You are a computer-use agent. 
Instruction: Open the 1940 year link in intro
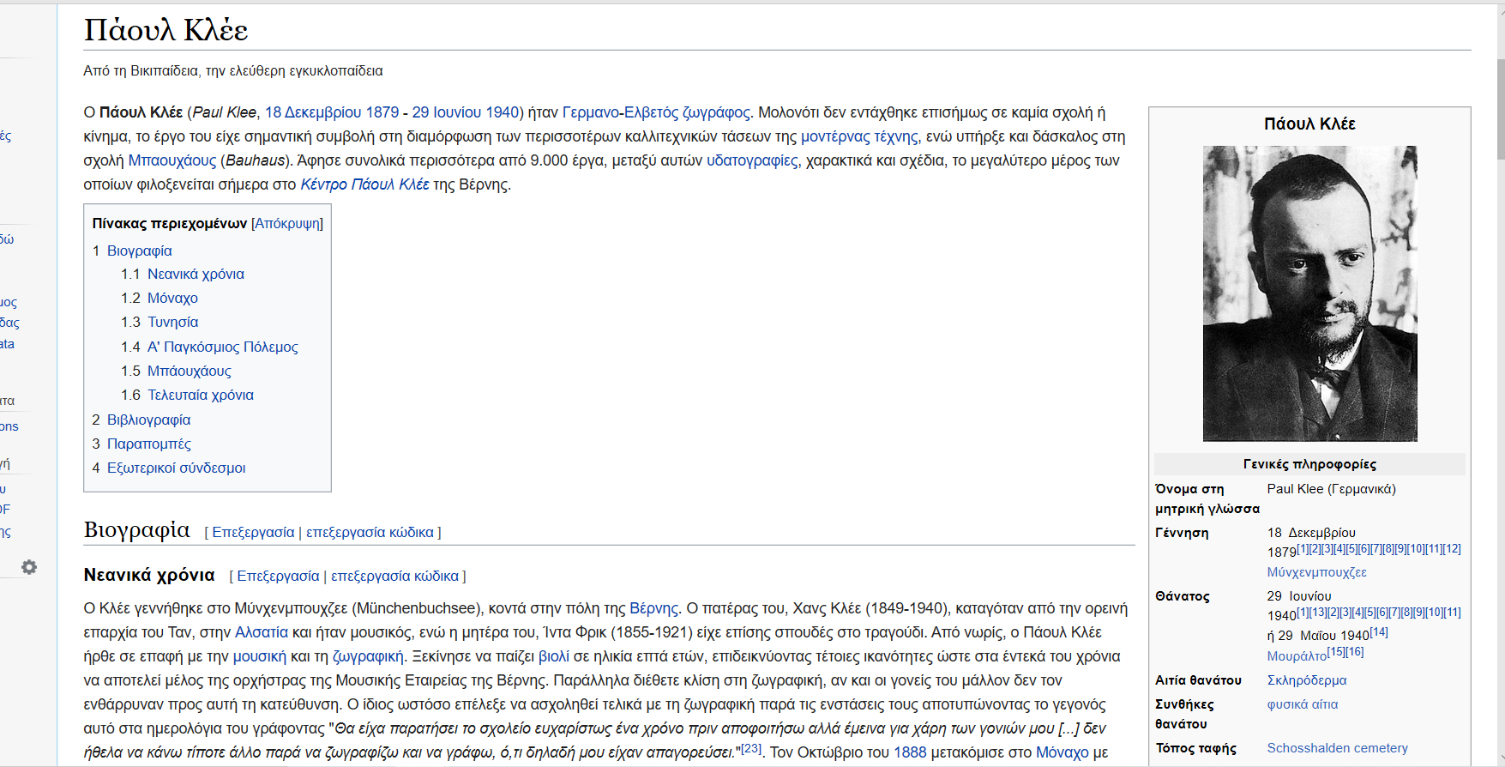coord(503,112)
